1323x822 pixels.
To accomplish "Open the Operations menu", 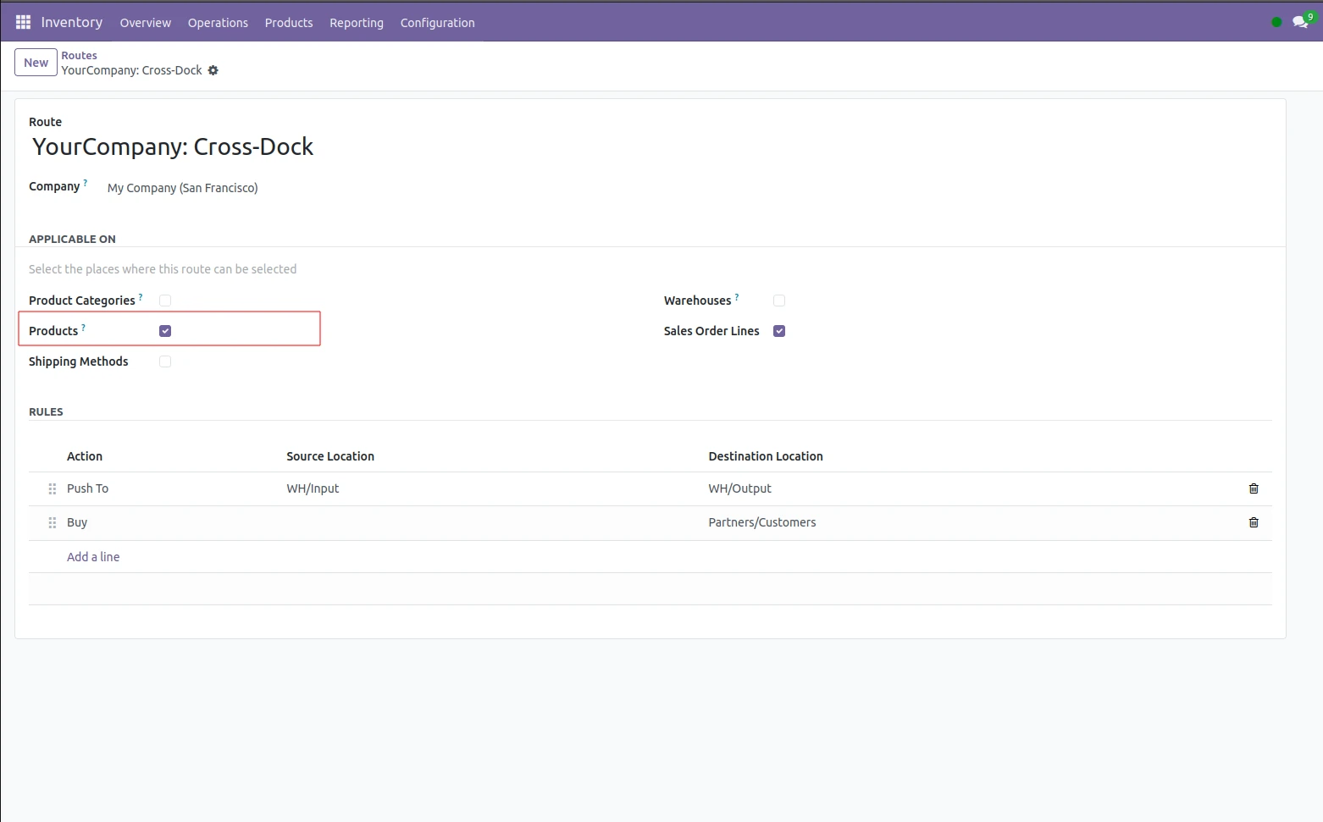I will pos(218,23).
